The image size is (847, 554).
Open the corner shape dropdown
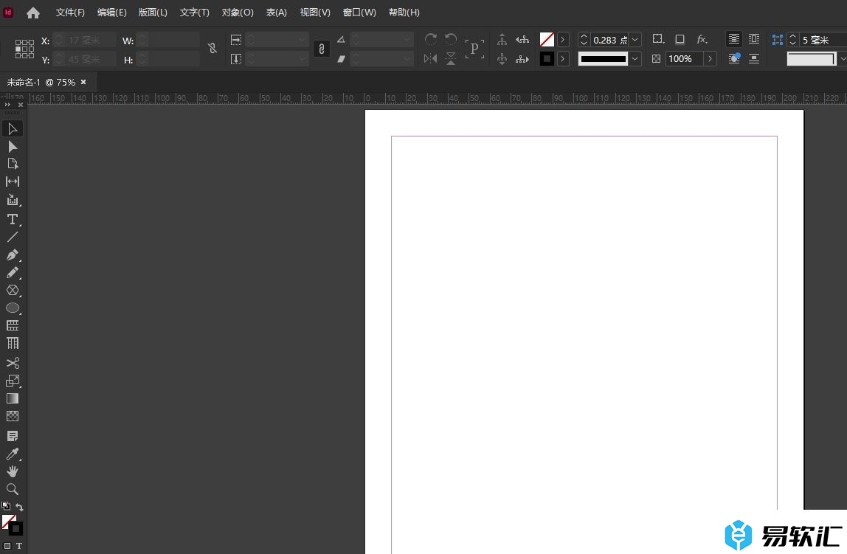click(x=843, y=58)
